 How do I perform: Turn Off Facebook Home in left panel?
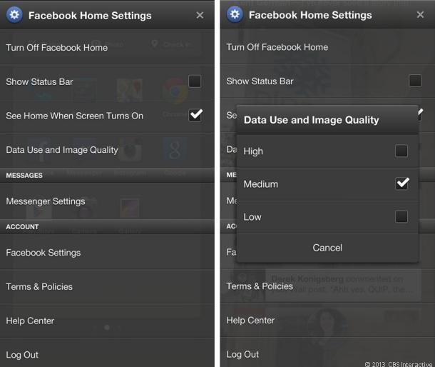pos(57,48)
